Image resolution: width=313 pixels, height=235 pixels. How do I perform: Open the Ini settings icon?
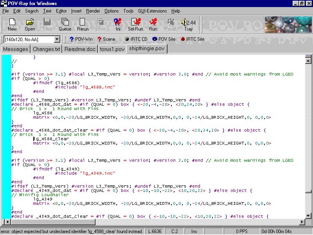(117, 24)
